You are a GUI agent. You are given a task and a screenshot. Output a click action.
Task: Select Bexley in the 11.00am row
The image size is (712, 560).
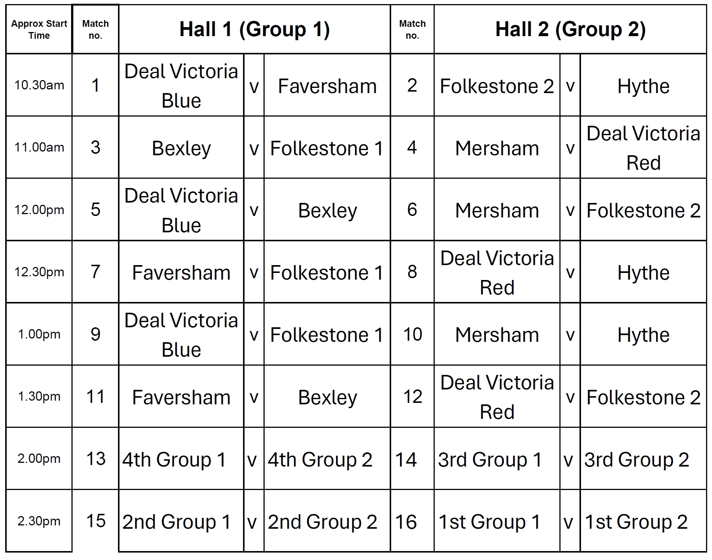(181, 148)
